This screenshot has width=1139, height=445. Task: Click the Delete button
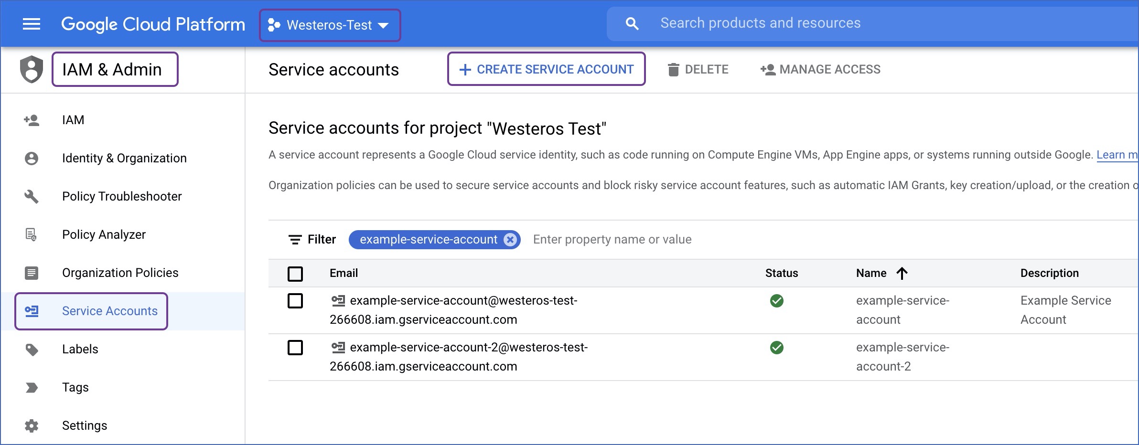(x=698, y=69)
